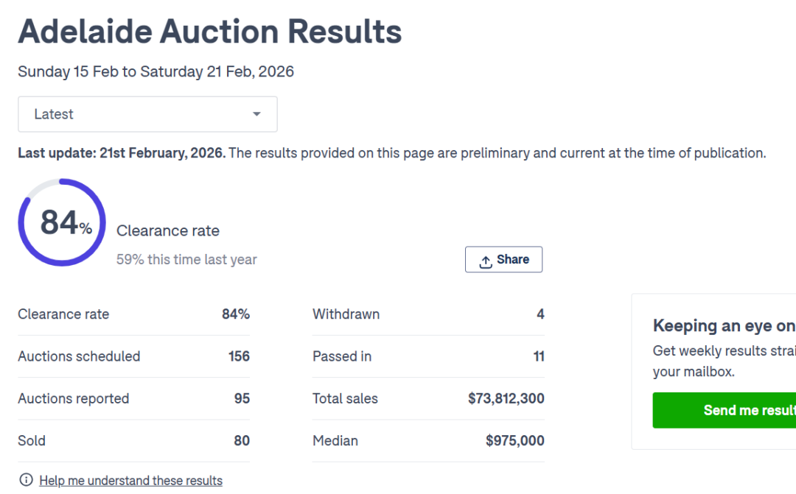
Task: Click the date range 15 Feb to 21 Feb
Action: pyautogui.click(x=156, y=71)
